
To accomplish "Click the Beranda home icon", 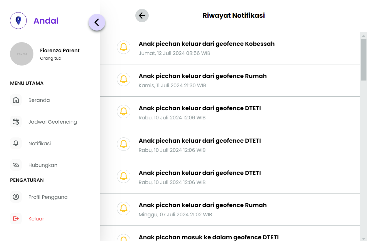I will click(16, 100).
